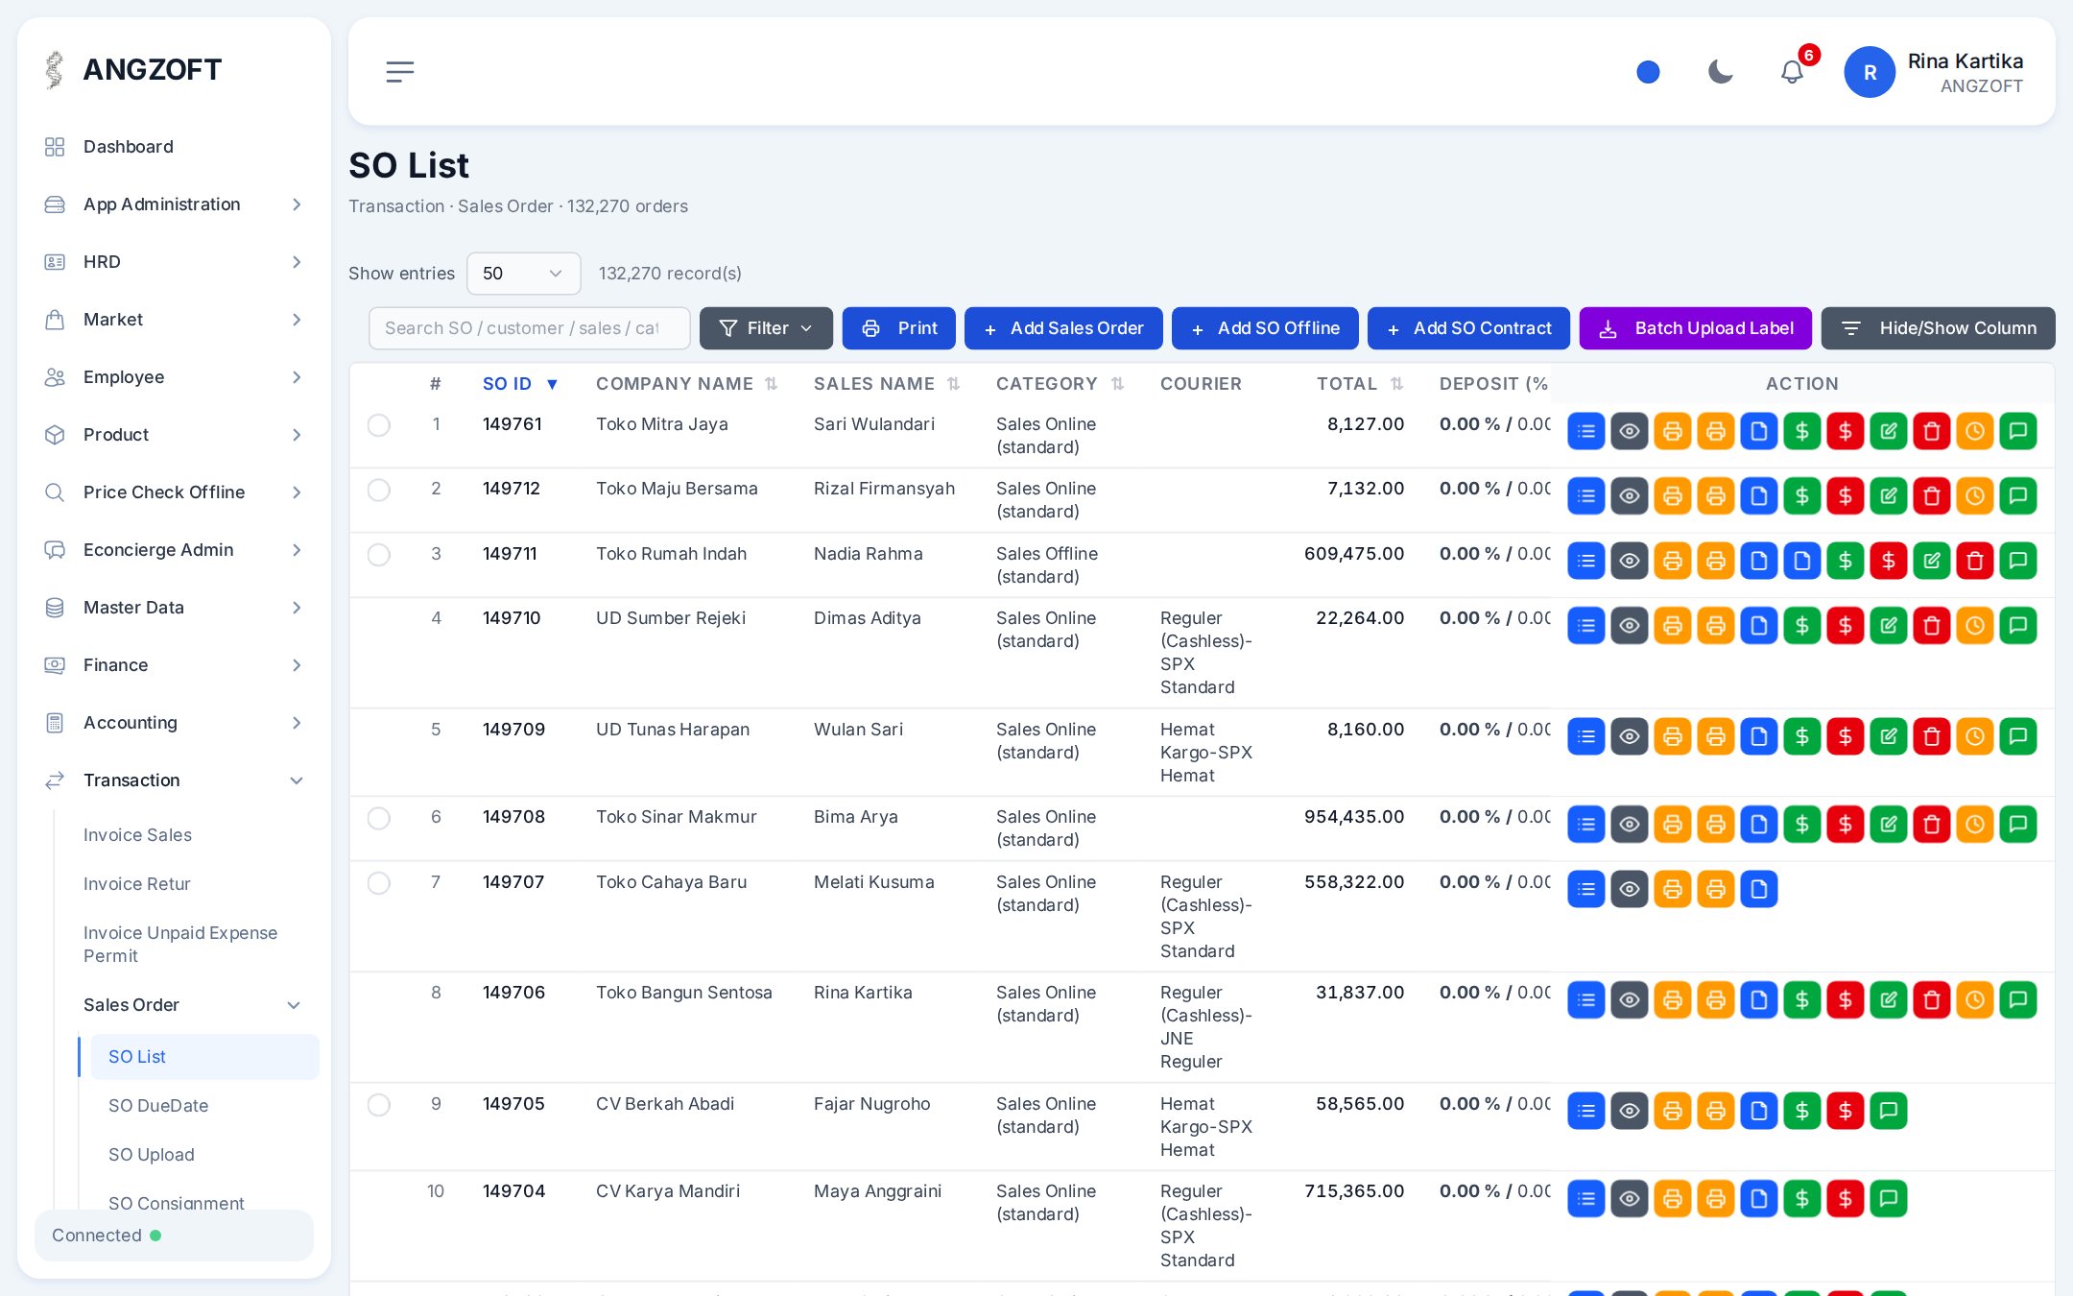Click red delete icon for SO 149761
The width and height of the screenshot is (2073, 1296).
(x=1932, y=431)
